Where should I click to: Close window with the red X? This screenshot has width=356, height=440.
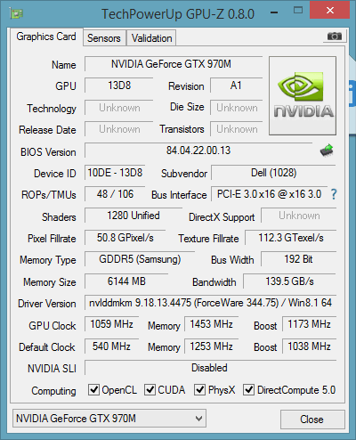(x=329, y=11)
